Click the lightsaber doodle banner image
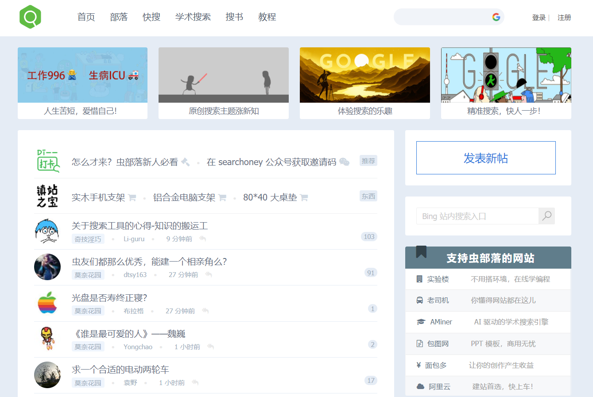The width and height of the screenshot is (593, 397). click(224, 75)
